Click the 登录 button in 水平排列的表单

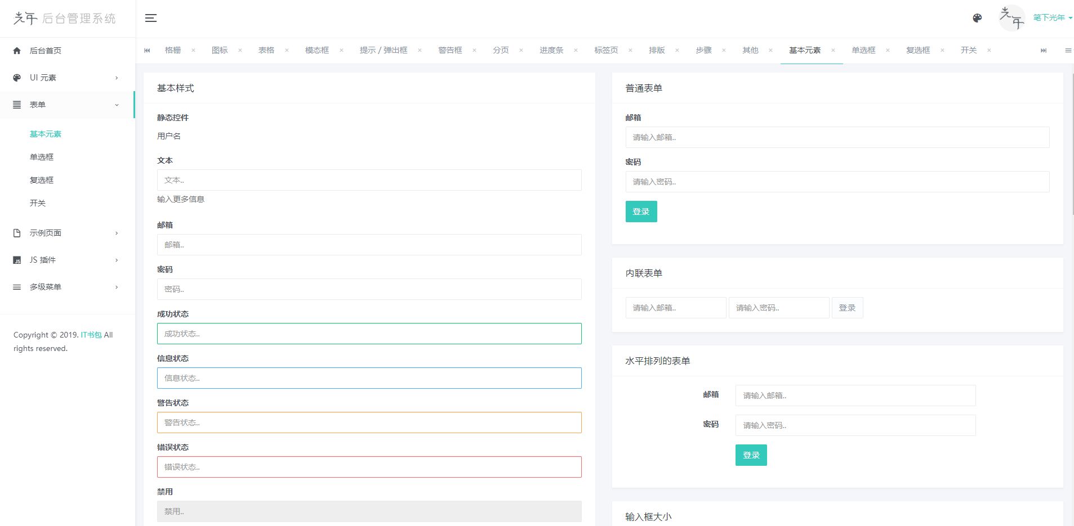[x=751, y=455]
